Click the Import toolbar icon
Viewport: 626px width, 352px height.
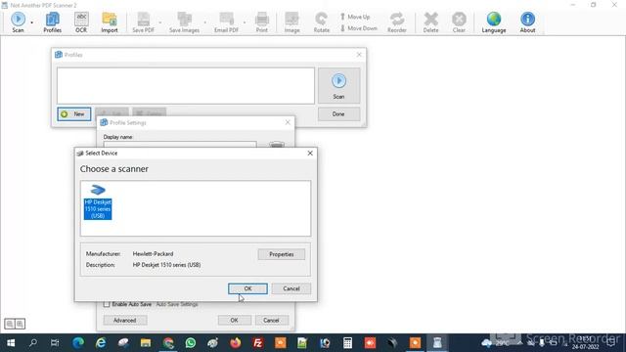109,22
